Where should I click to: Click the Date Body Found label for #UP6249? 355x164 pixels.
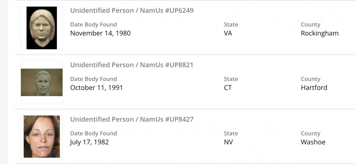pos(94,25)
